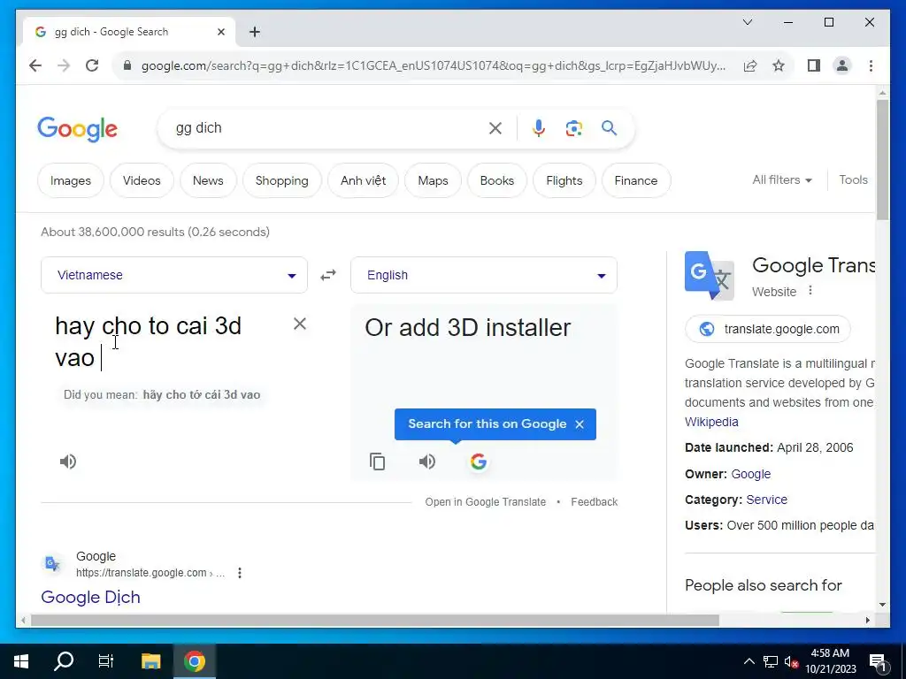Open the Chrome three-dot menu
Viewport: 906px width, 679px height.
tap(871, 65)
